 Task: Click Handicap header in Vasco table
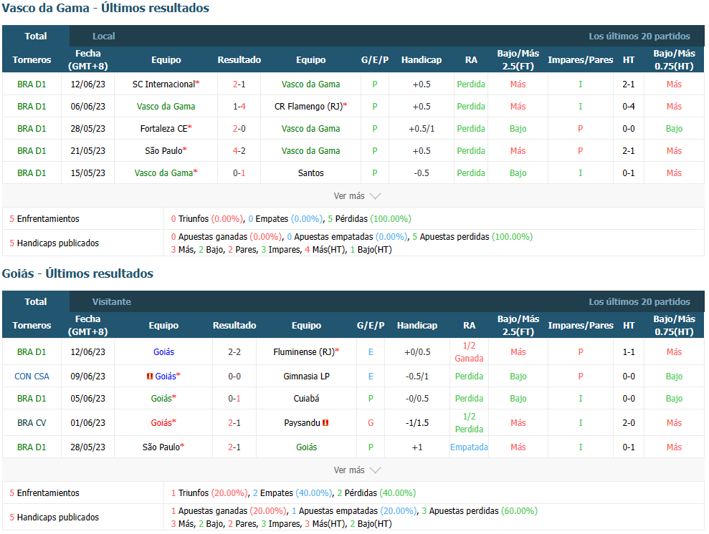(x=422, y=59)
